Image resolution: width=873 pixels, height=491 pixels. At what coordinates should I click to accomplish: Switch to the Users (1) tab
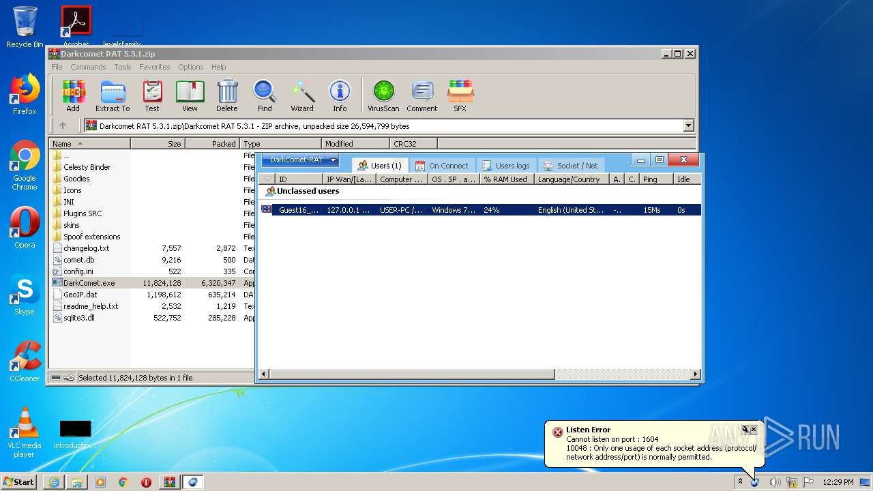click(380, 166)
